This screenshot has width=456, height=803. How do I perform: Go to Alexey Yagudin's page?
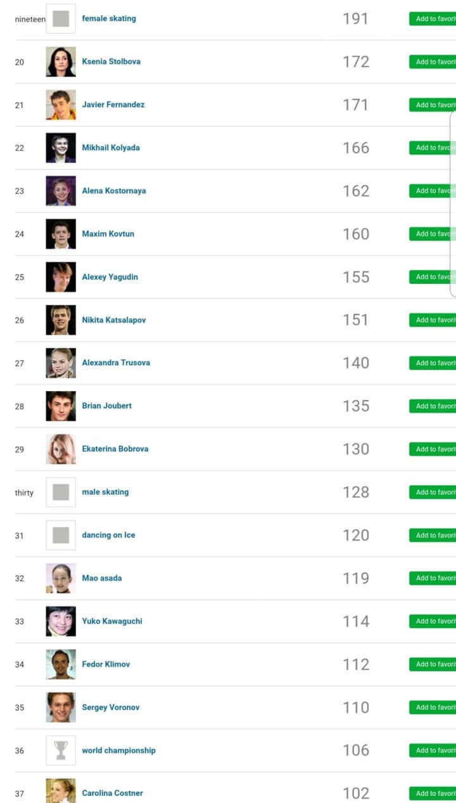pos(110,277)
